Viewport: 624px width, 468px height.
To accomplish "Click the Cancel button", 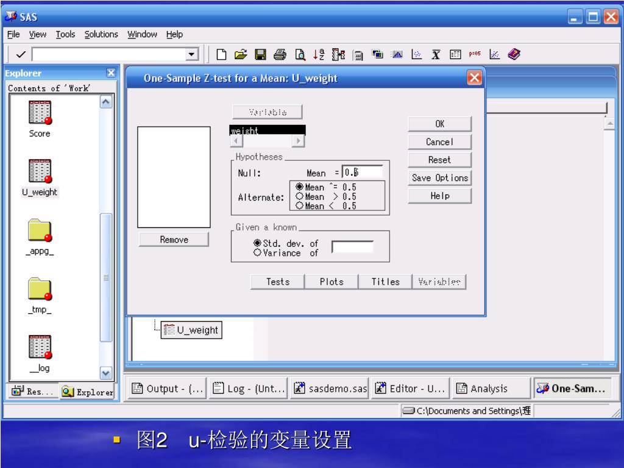I will coord(439,141).
